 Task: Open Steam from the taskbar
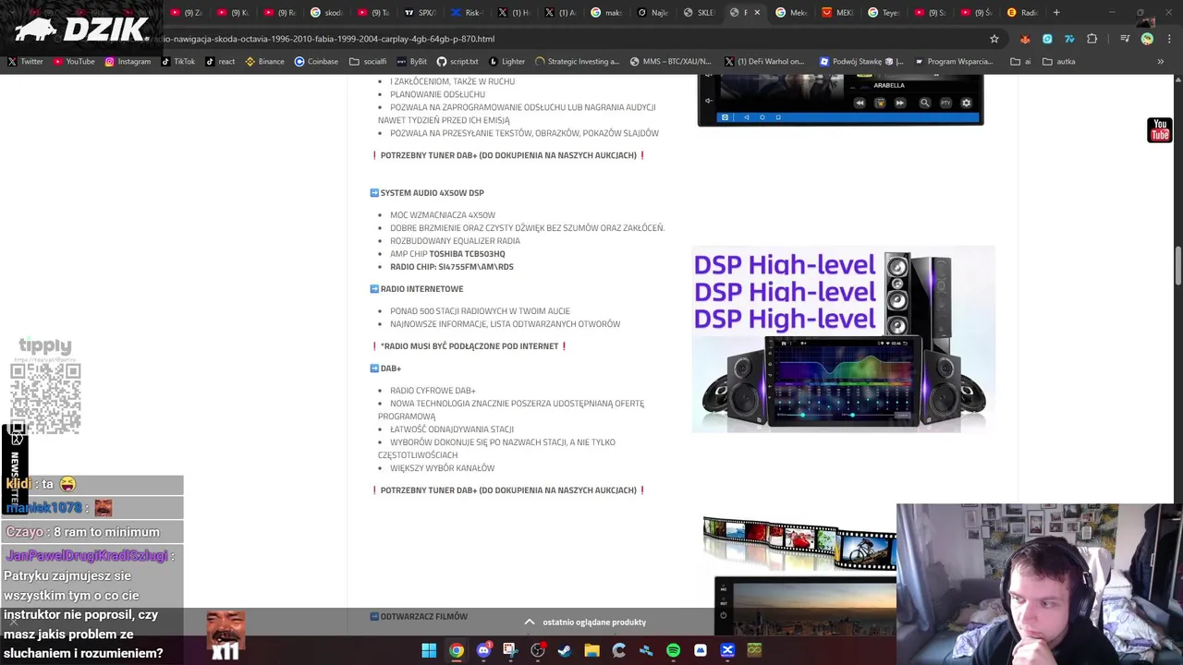pos(565,650)
